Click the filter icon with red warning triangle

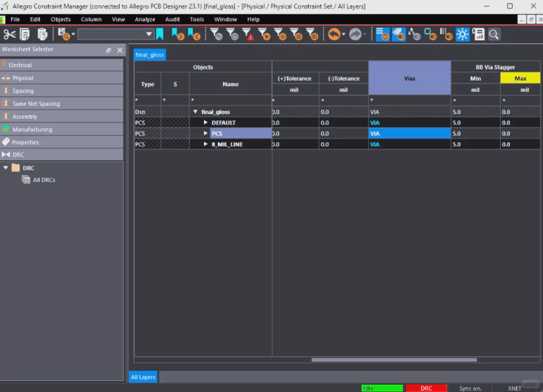[248, 34]
